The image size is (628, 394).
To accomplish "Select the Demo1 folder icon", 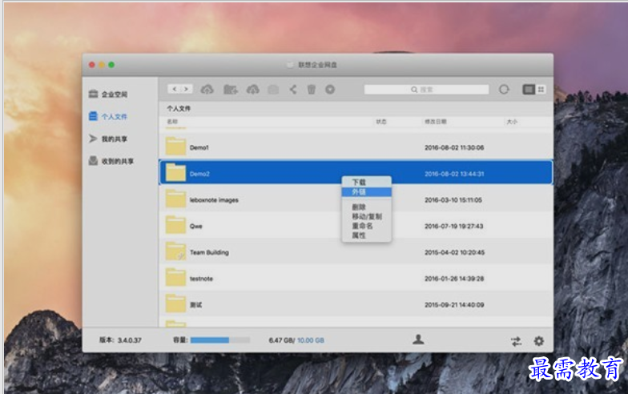I will point(175,146).
